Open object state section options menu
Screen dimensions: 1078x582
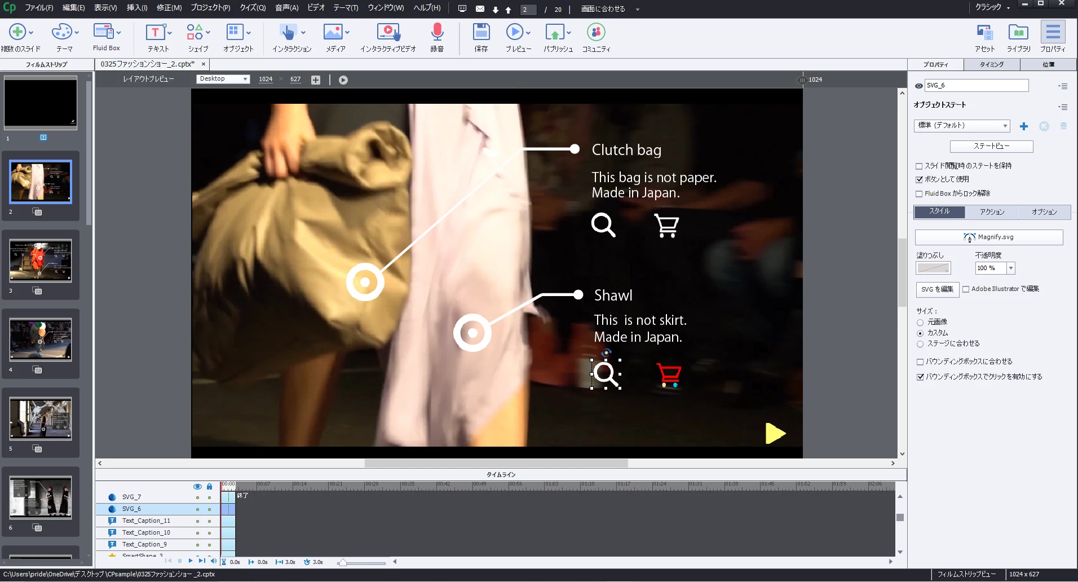(1063, 107)
